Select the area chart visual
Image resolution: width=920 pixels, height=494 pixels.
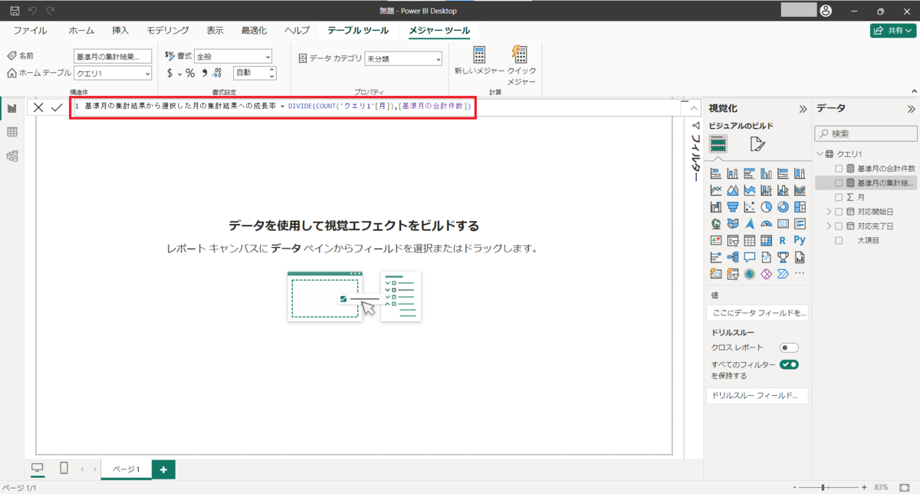click(732, 190)
